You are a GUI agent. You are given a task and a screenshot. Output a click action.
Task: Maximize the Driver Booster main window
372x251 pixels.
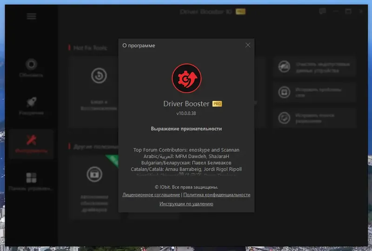[x=348, y=11]
